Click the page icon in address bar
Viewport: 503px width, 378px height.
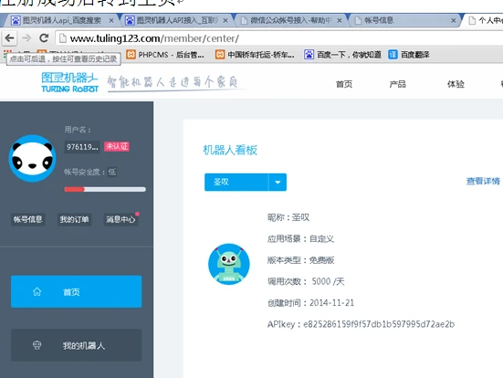[x=63, y=38]
